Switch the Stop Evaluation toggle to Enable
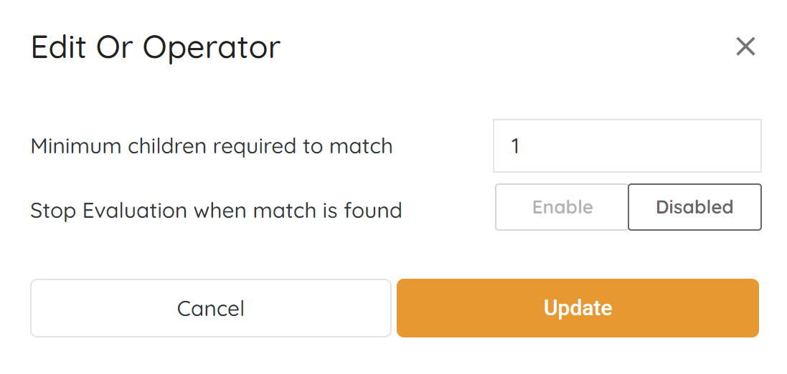This screenshot has height=374, width=787. point(562,208)
